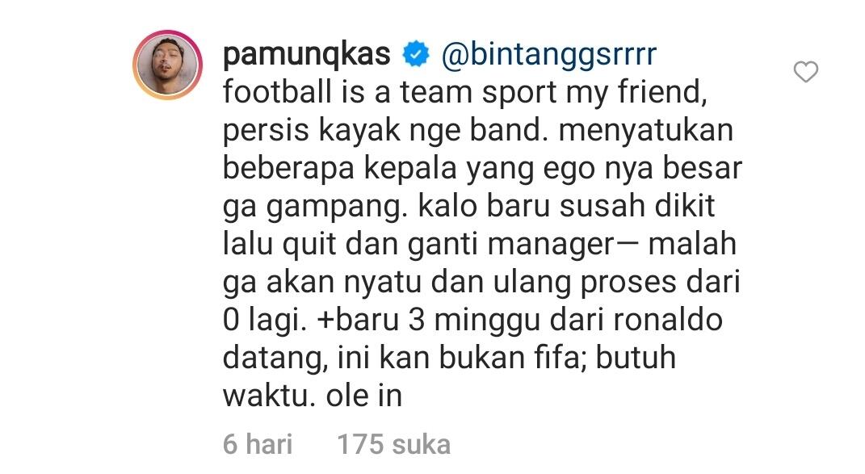Click the closing words 'ole in'
This screenshot has width=865, height=474.
364,396
